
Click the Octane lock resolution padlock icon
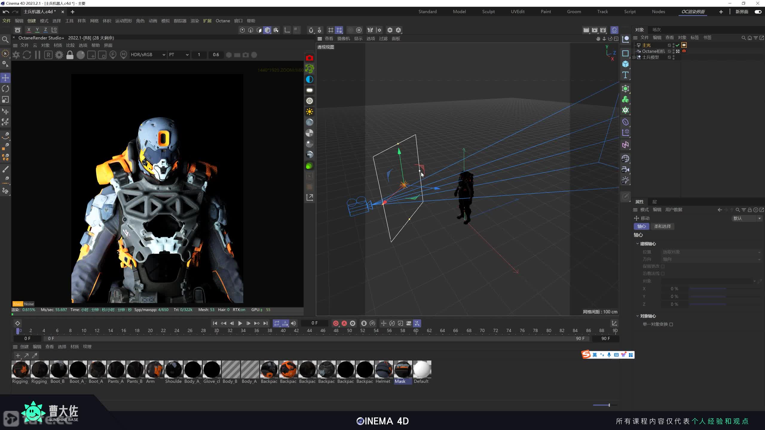pyautogui.click(x=70, y=55)
